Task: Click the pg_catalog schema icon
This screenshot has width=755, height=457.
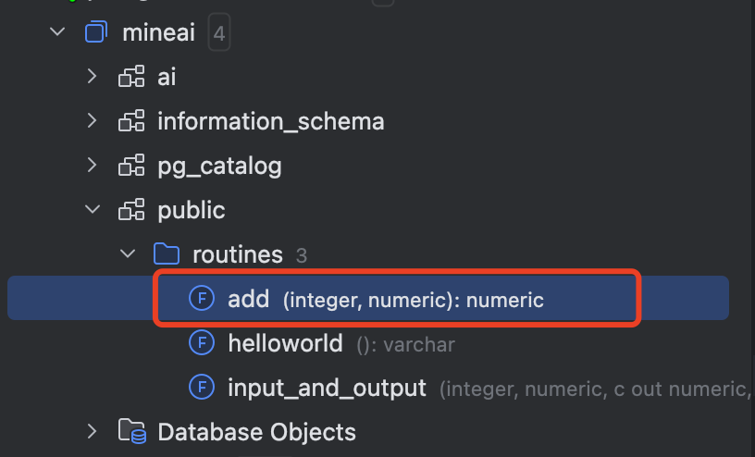Action: pyautogui.click(x=131, y=166)
